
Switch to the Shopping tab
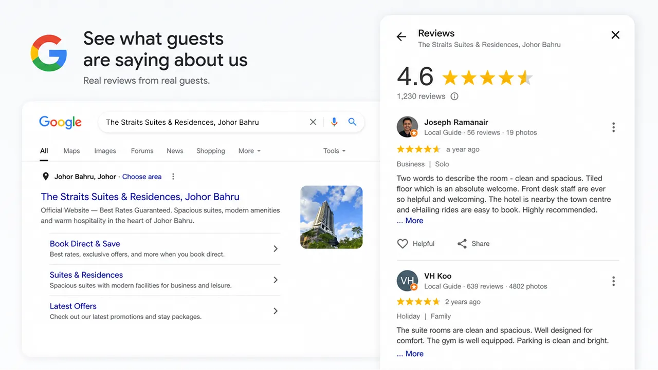[x=211, y=151]
